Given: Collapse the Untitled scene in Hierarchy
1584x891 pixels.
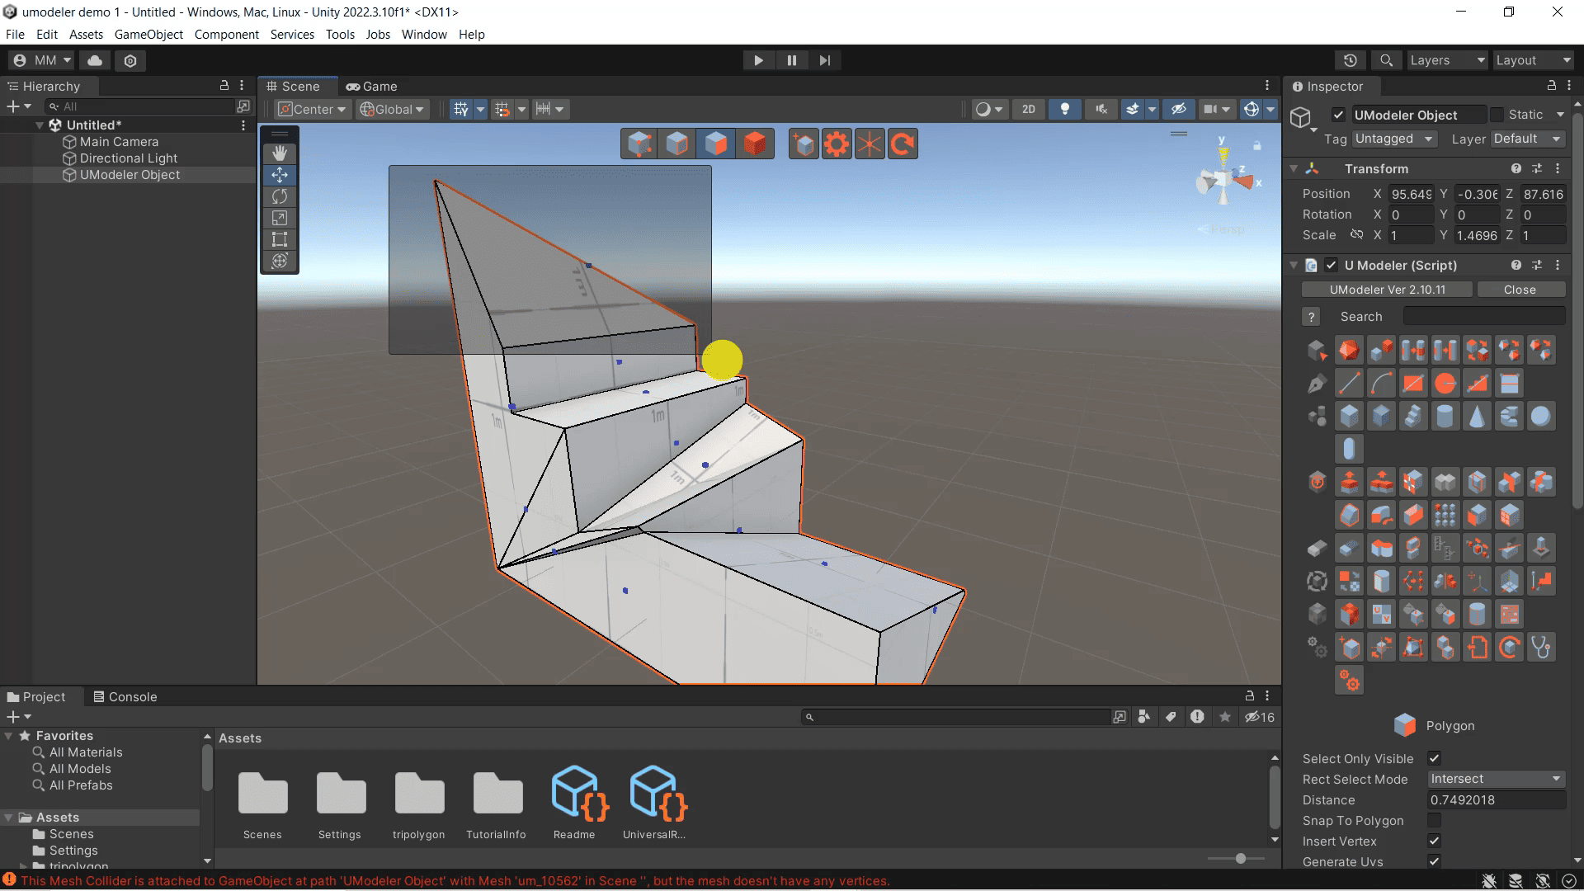Looking at the screenshot, I should (x=40, y=125).
